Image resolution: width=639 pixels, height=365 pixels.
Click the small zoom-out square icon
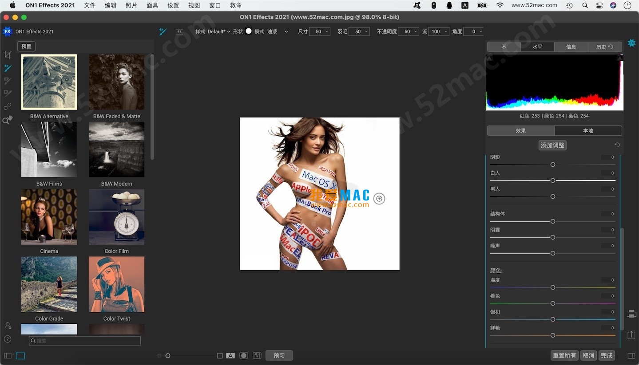pyautogui.click(x=159, y=356)
